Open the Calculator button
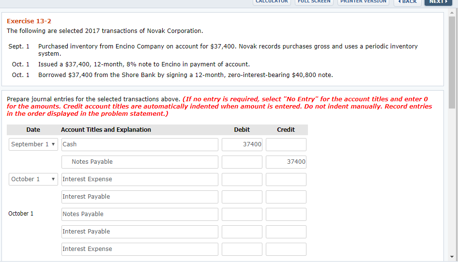Viewport: 458px width, 265px height. [272, 2]
